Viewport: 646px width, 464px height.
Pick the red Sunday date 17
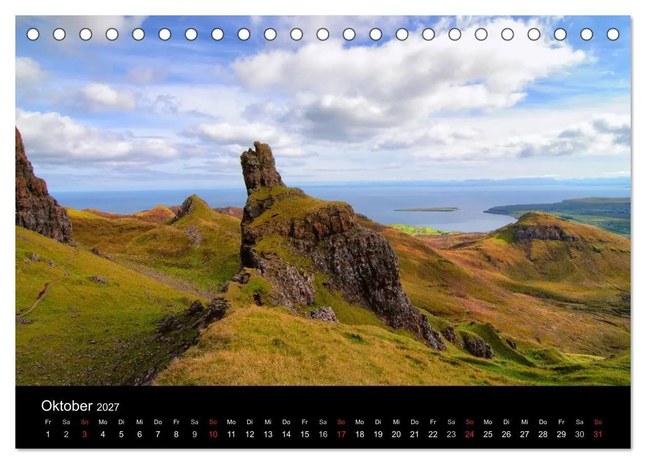point(341,434)
